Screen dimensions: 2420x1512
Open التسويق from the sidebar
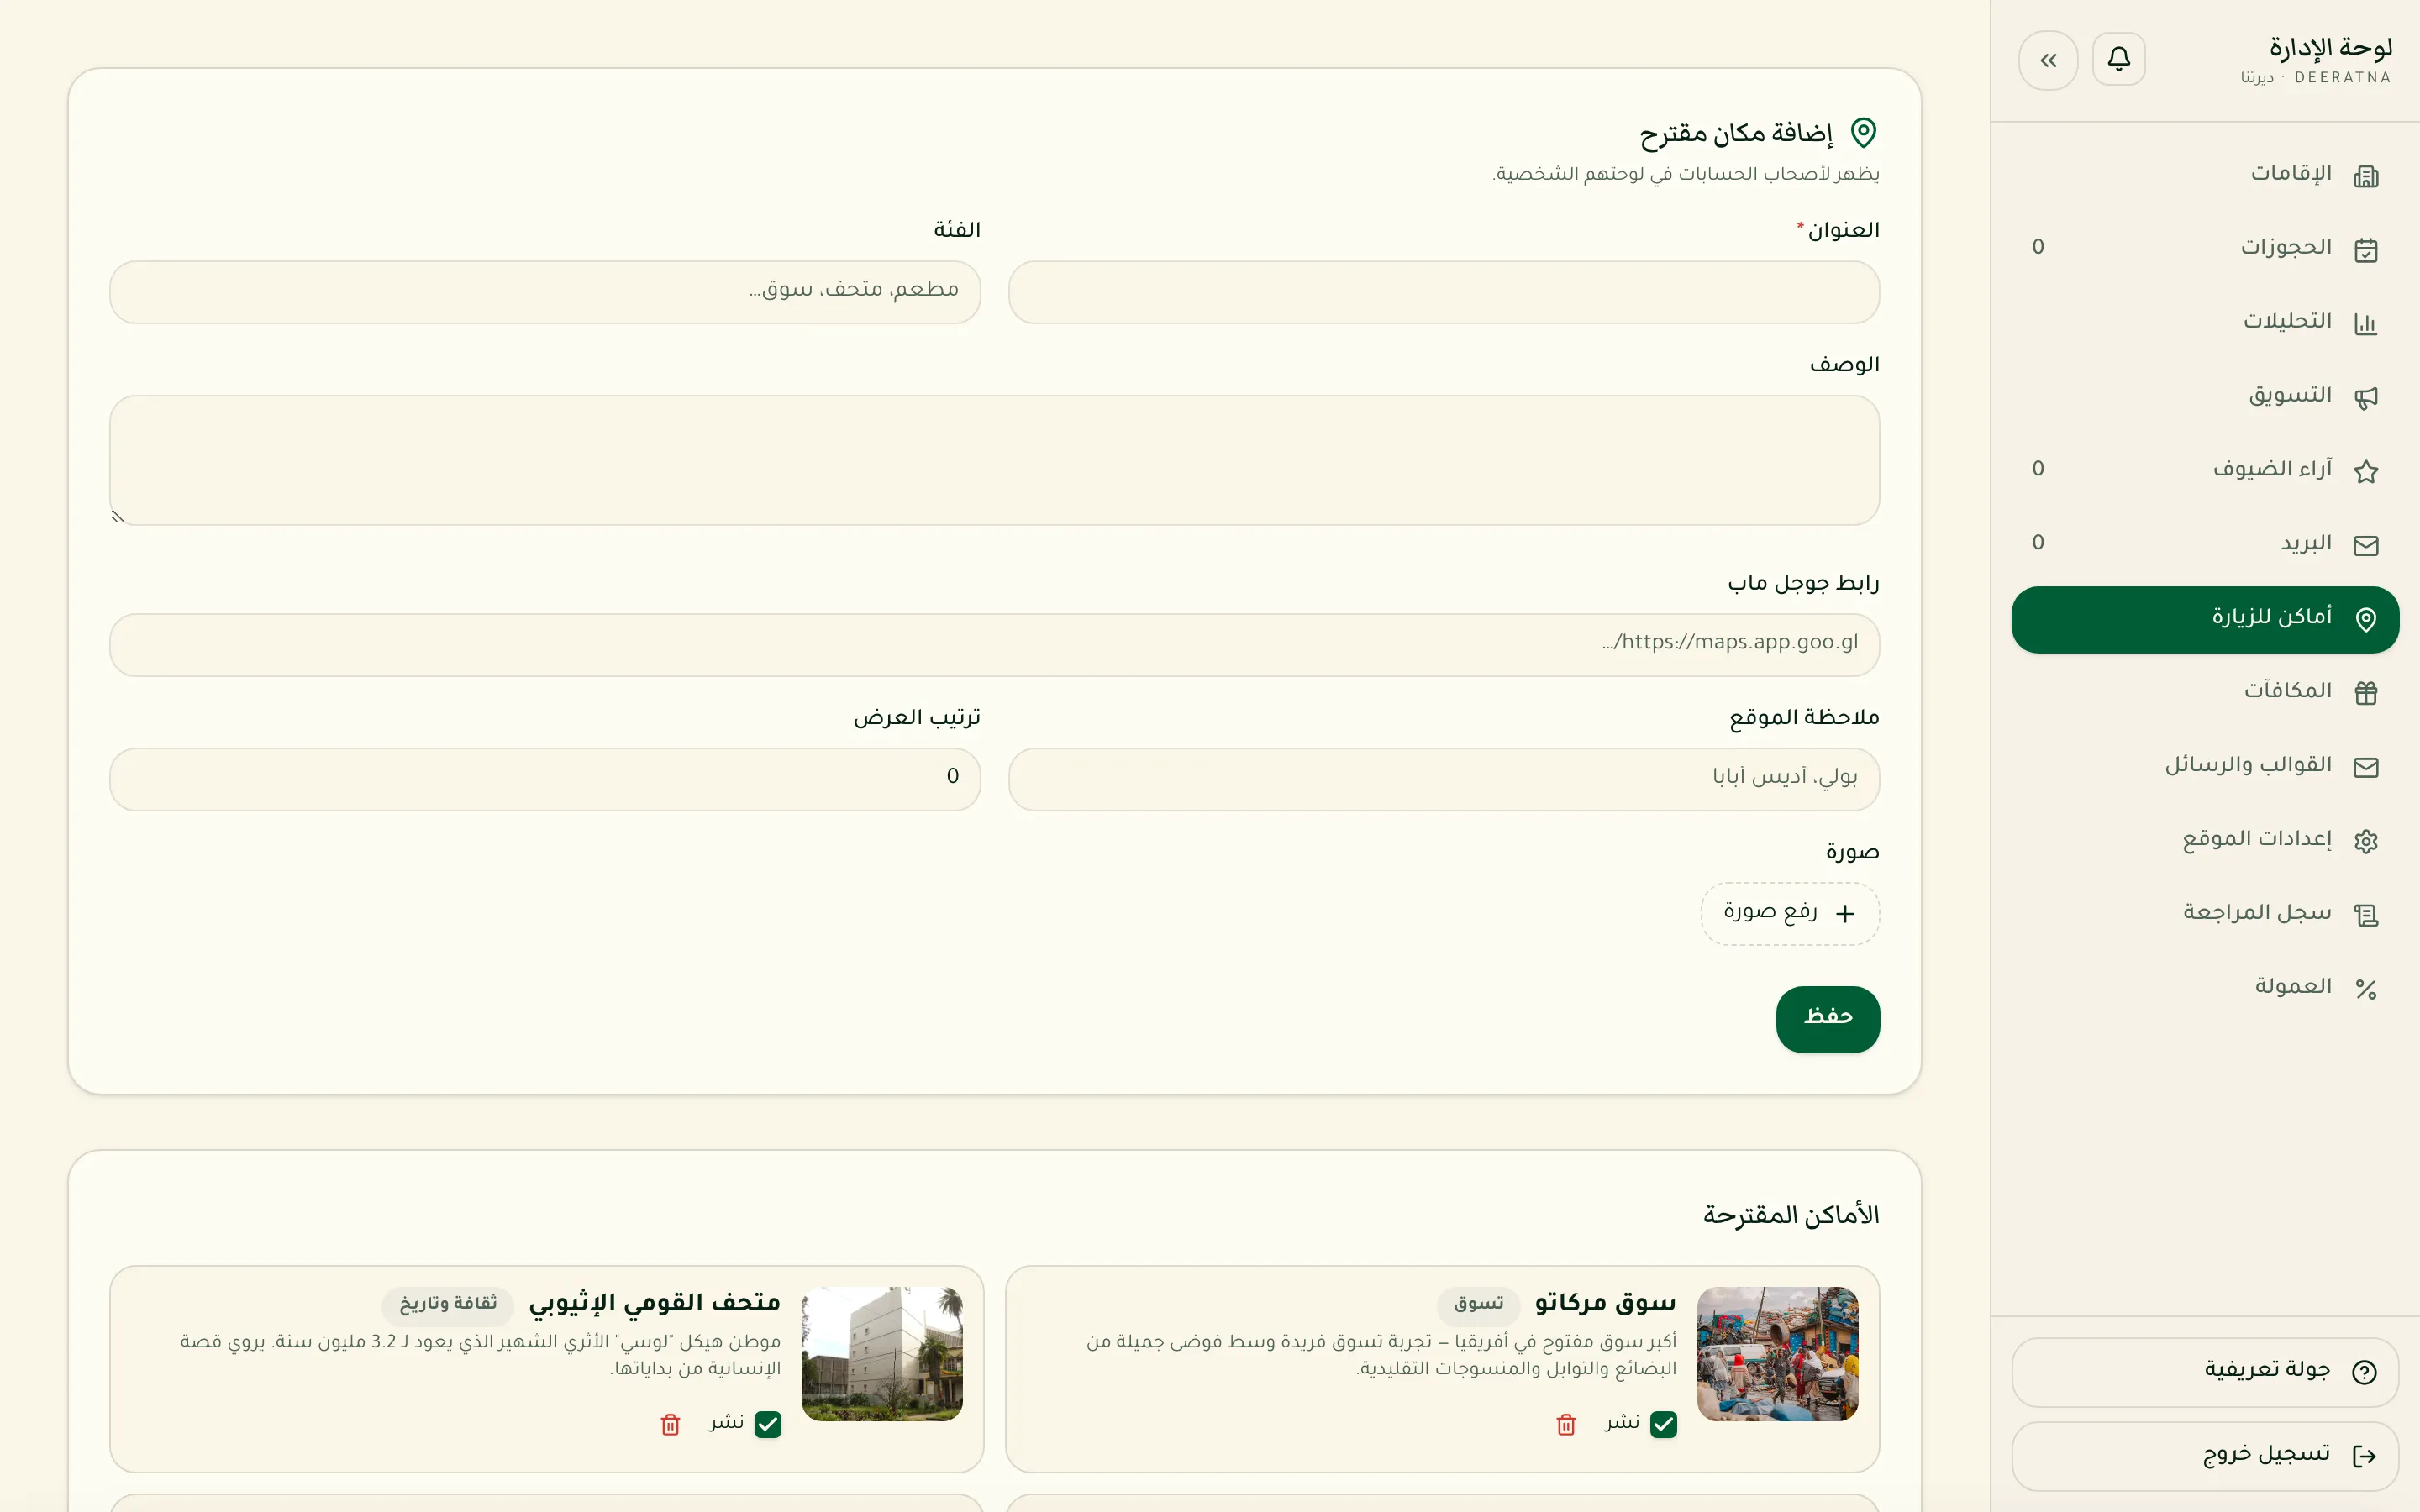tap(2204, 397)
